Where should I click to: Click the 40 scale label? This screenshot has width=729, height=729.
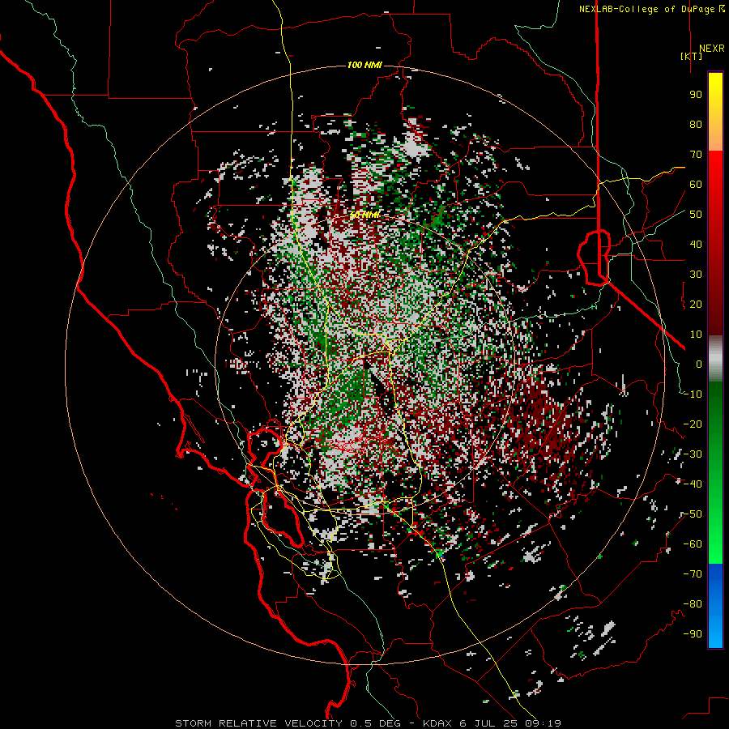696,245
